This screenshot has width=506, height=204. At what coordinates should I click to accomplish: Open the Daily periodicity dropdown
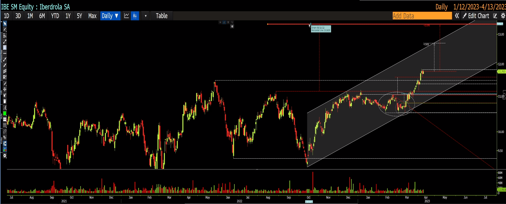click(x=110, y=16)
